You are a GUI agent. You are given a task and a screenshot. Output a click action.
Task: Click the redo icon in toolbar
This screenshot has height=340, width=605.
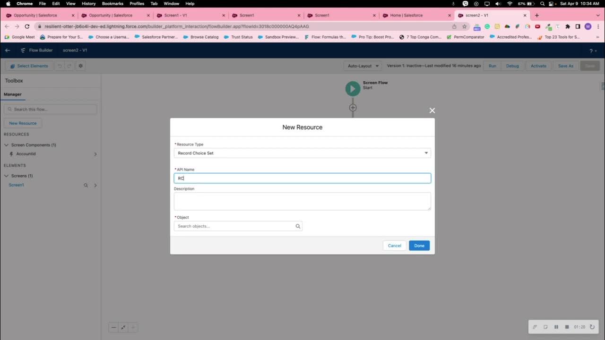coord(69,66)
